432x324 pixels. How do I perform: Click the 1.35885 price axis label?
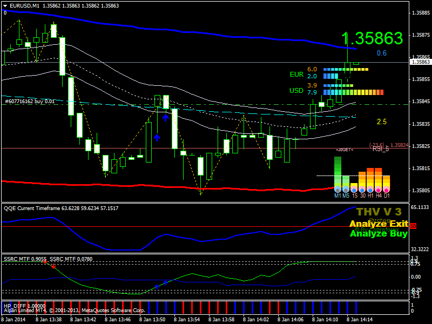pos(421,13)
